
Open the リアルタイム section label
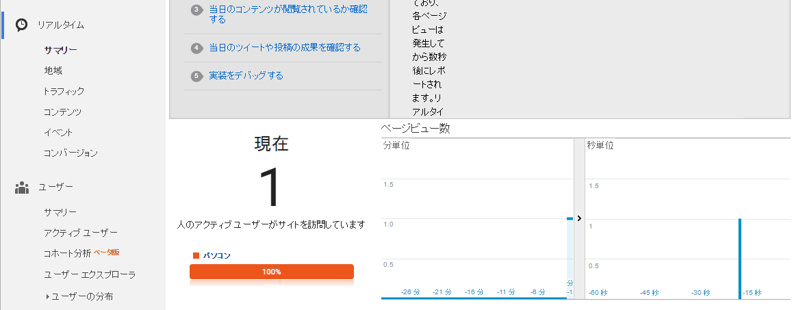click(x=61, y=25)
